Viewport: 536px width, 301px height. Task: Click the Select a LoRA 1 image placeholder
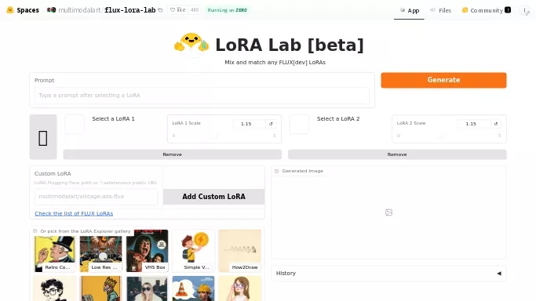75,124
